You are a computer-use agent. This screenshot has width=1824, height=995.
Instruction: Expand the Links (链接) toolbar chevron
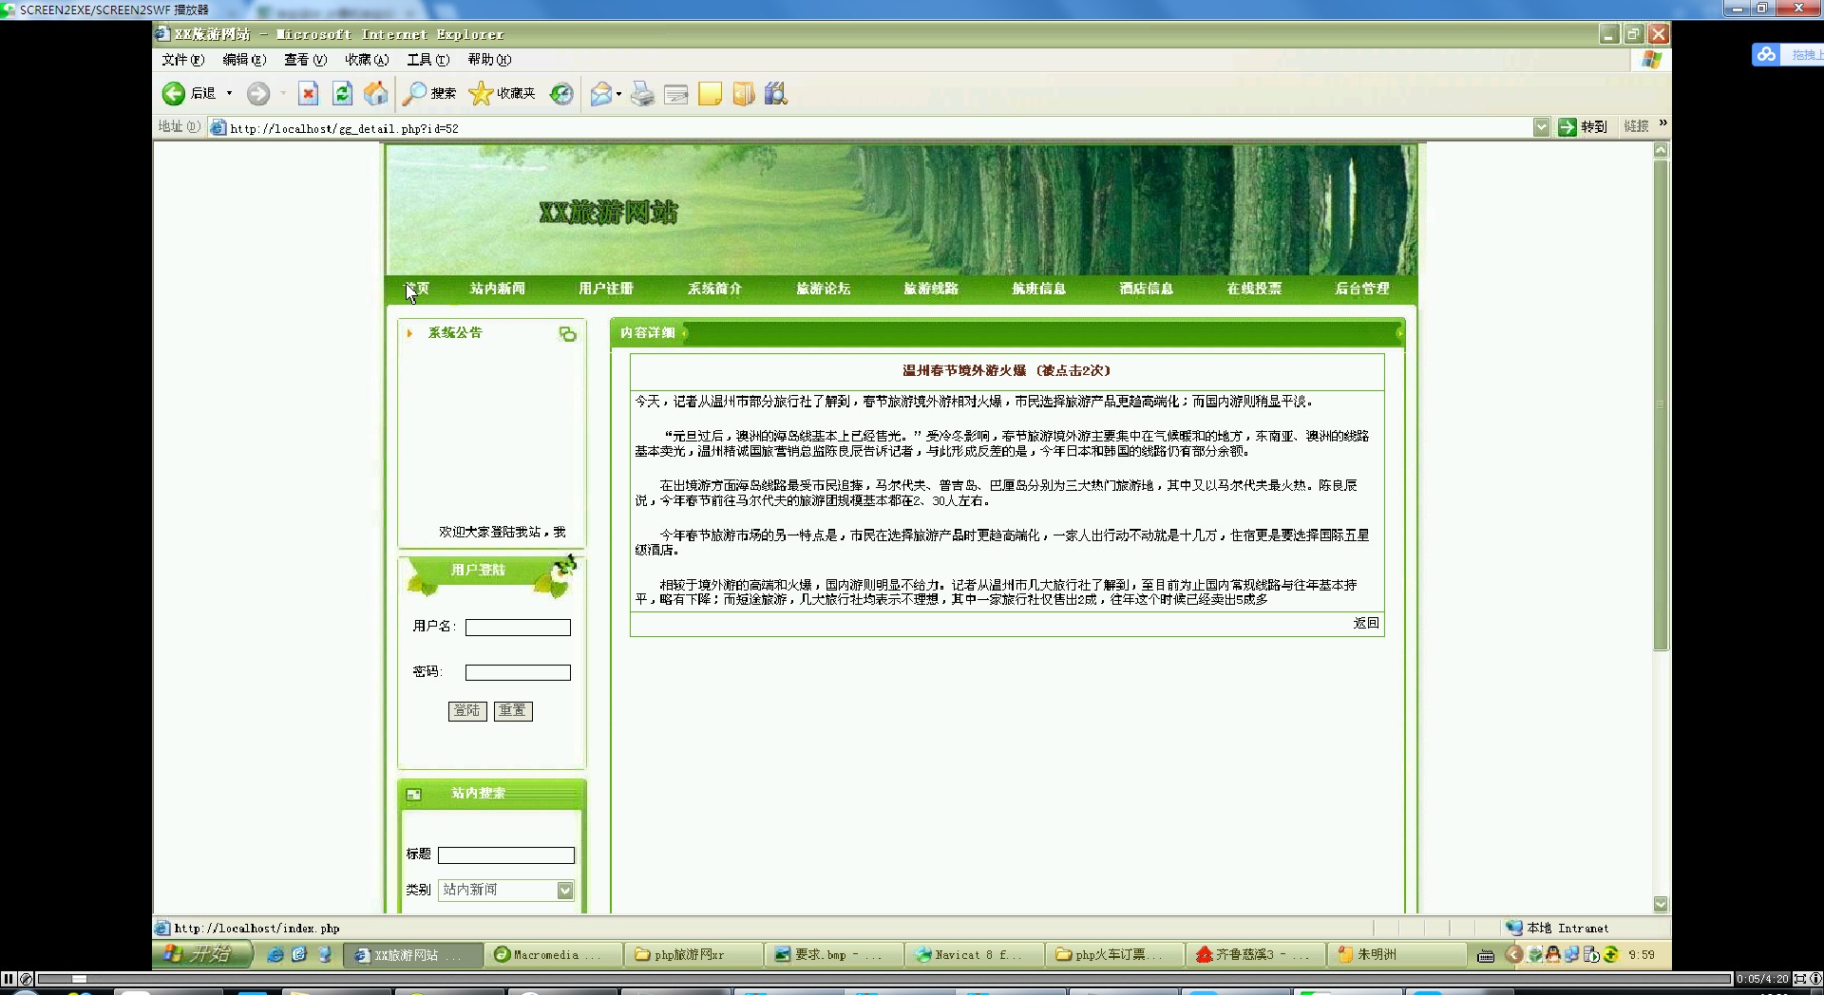coord(1662,123)
